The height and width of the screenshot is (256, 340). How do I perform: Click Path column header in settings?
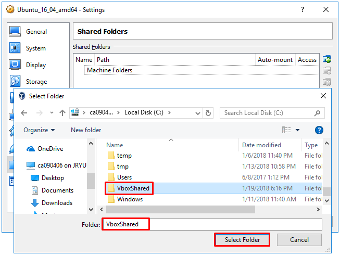pyautogui.click(x=174, y=60)
